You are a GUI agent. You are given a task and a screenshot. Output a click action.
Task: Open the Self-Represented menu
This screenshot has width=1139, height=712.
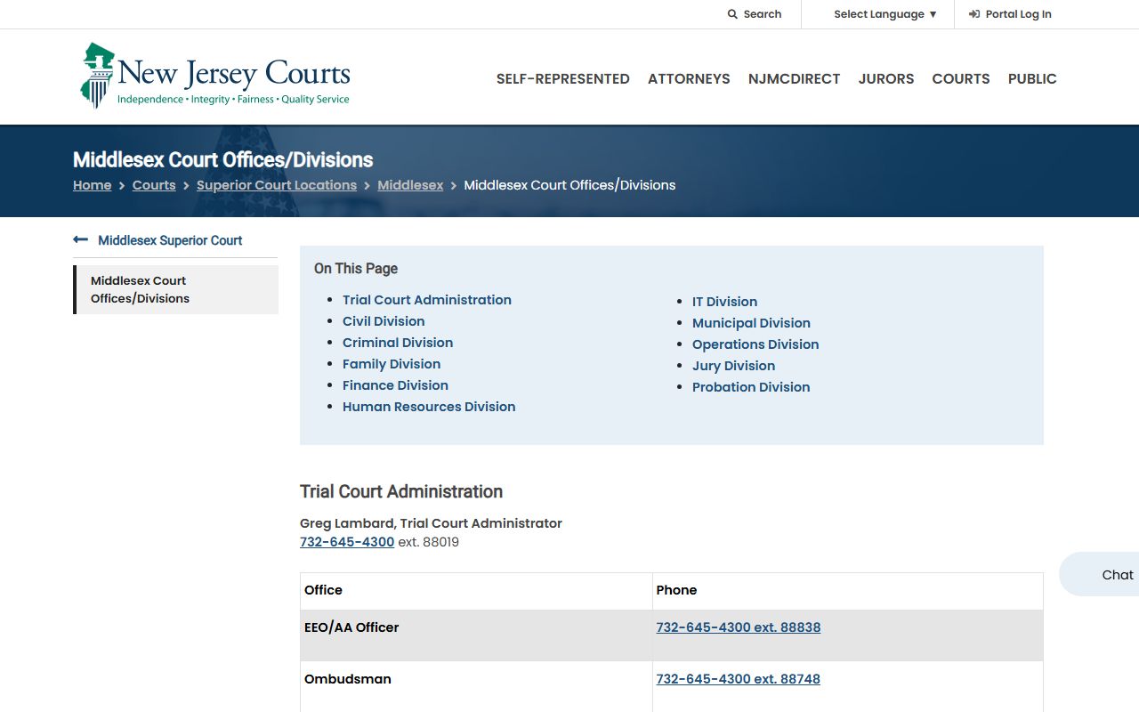563,78
